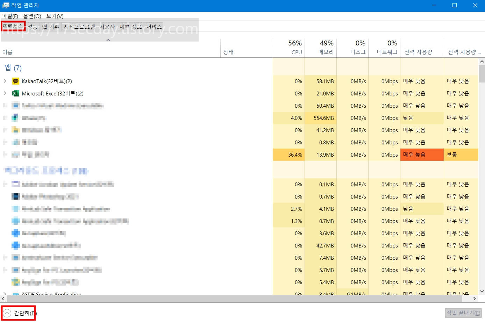Open the 보기(V) menu
The width and height of the screenshot is (485, 323).
[55, 16]
